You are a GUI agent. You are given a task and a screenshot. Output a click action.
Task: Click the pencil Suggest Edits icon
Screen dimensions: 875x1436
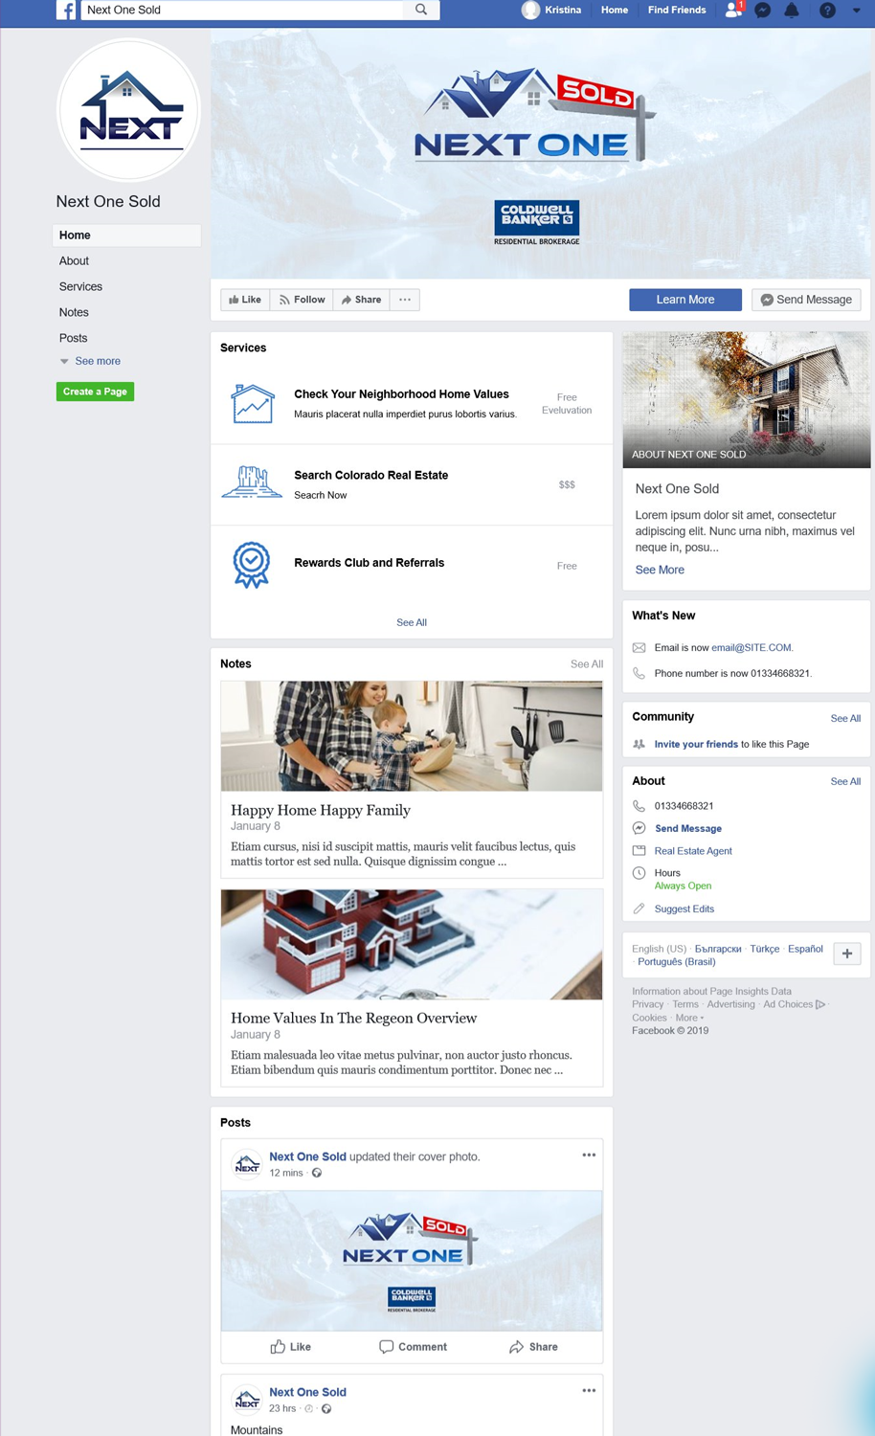pos(639,909)
